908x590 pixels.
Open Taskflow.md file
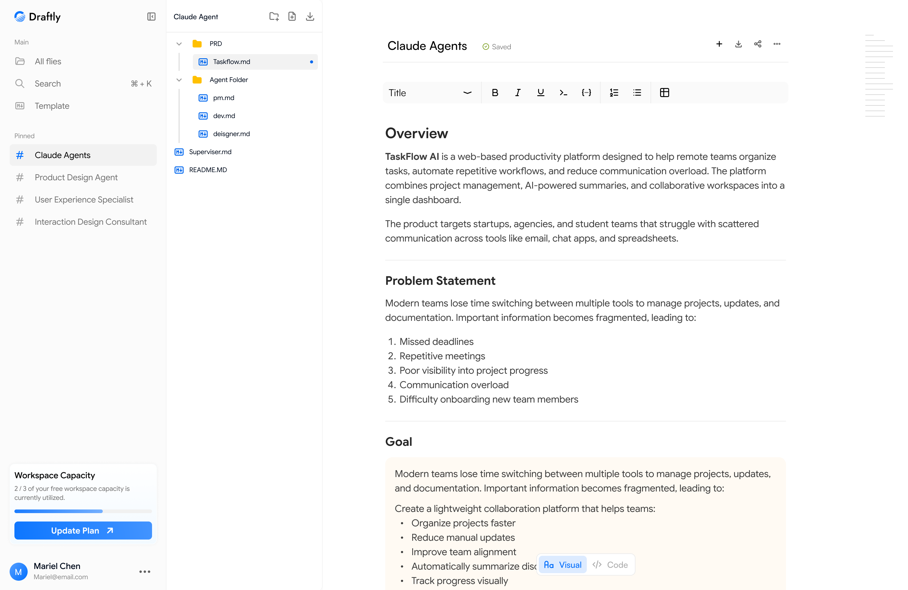(255, 62)
